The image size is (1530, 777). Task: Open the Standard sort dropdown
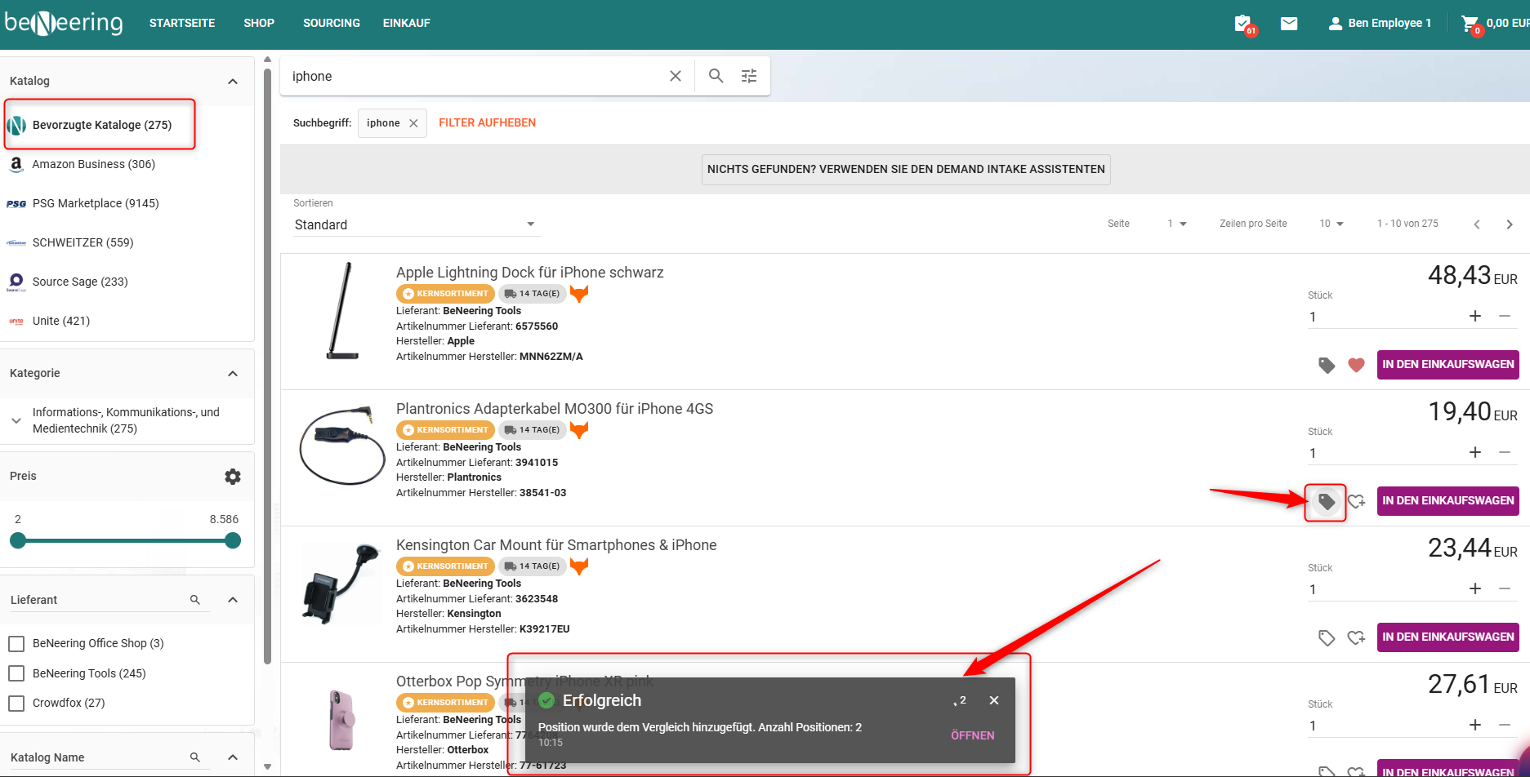tap(415, 224)
